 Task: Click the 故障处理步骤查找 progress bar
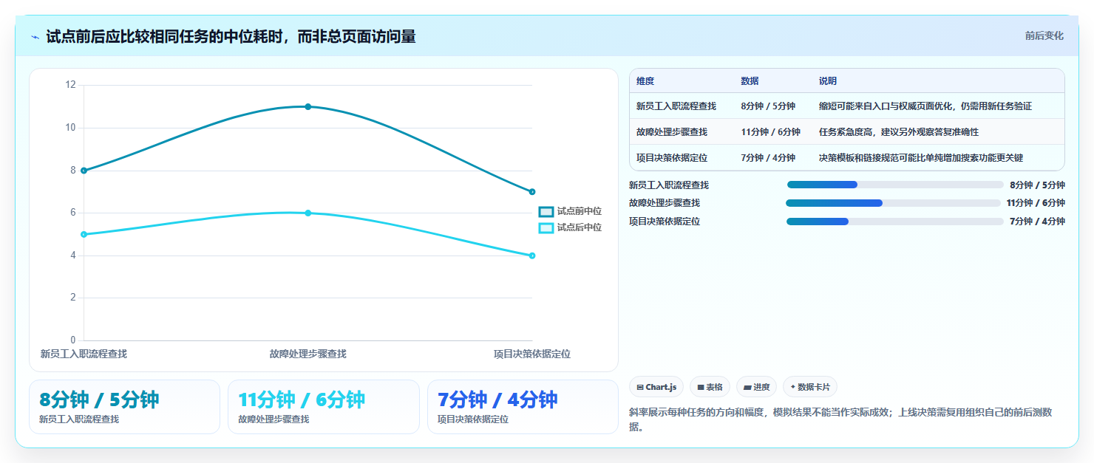(x=893, y=203)
